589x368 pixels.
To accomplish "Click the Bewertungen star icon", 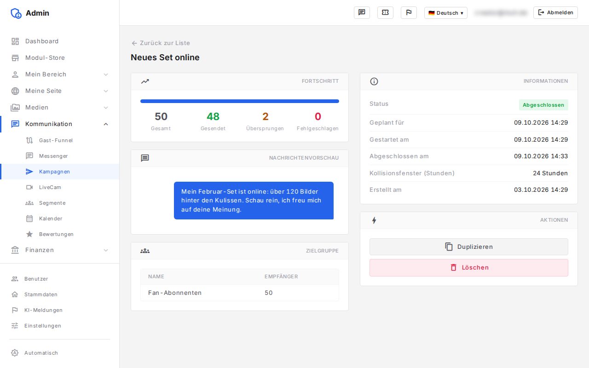I will point(29,234).
